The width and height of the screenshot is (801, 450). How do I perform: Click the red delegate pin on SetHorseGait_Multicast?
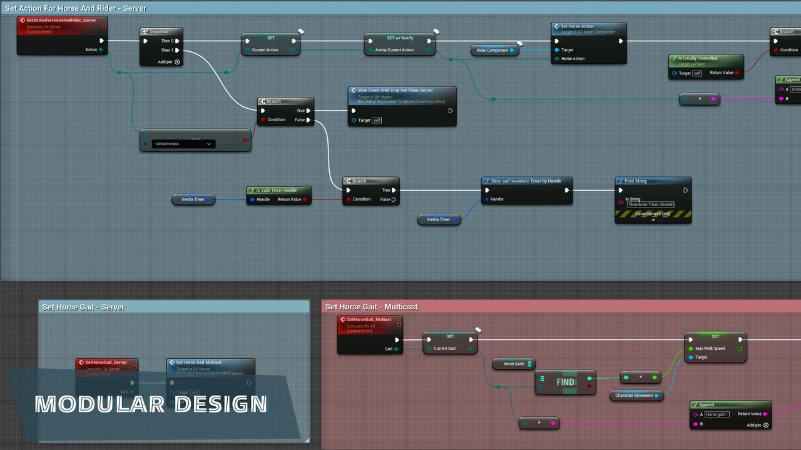[398, 325]
